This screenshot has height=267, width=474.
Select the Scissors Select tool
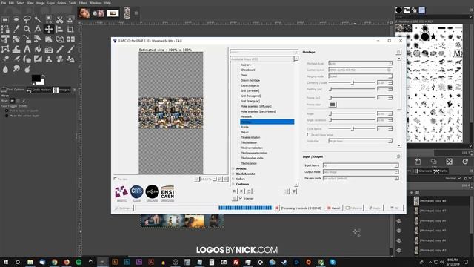tap(59, 20)
